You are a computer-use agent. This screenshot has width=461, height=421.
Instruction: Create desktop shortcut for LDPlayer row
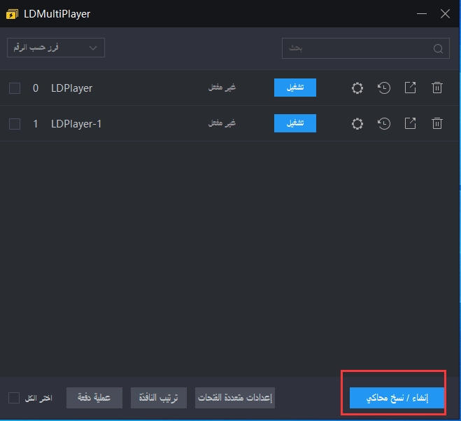point(410,88)
